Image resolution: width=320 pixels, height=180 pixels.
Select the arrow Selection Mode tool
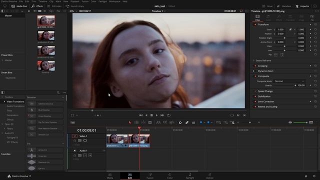point(130,122)
